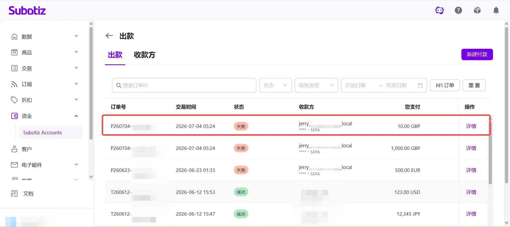Open notifications bell icon
This screenshot has height=227, width=510.
496,10
